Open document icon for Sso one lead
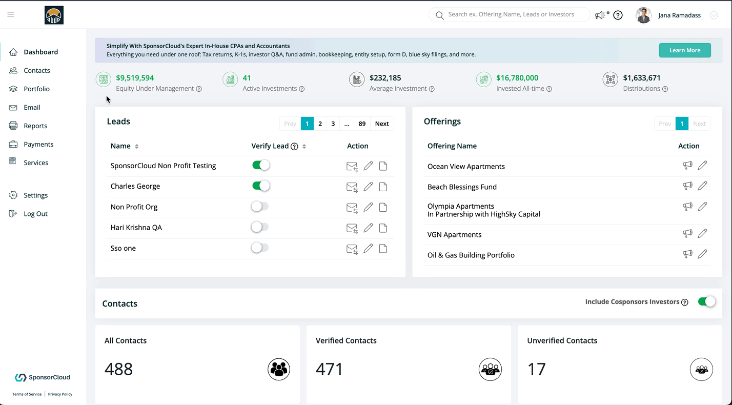The image size is (732, 405). (383, 249)
